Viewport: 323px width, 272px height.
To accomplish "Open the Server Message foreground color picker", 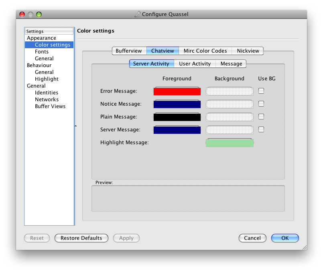I will pos(177,130).
